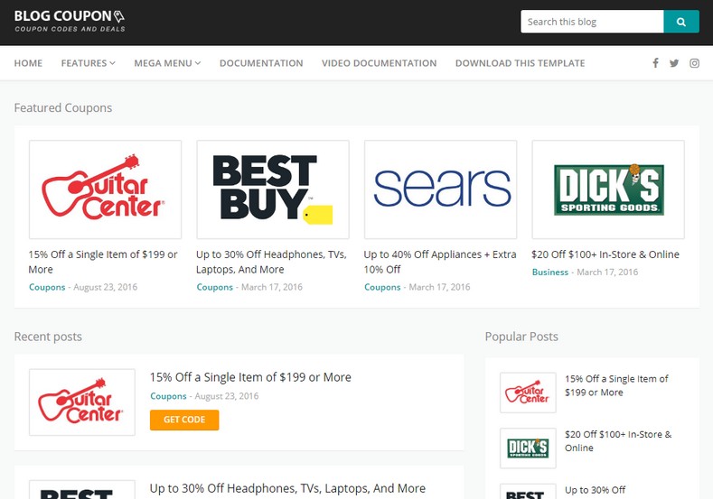Open the Facebook social icon
This screenshot has width=713, height=499.
[656, 63]
